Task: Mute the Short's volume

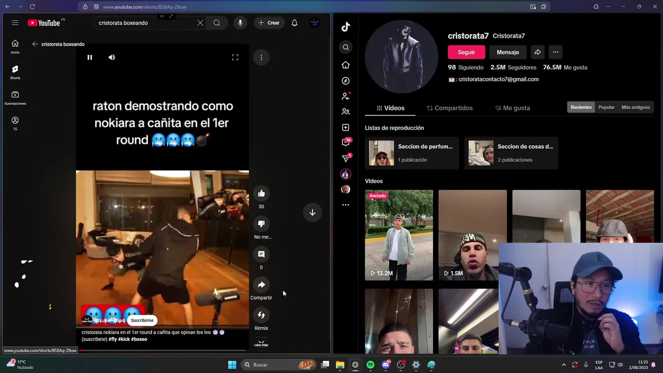Action: point(112,58)
